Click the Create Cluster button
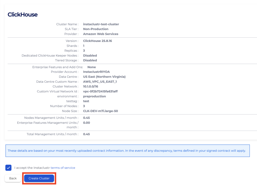Viewport: 257px width, 186px height. coord(39,178)
